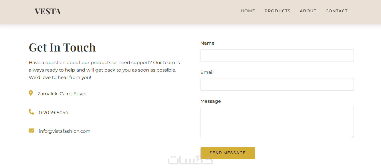Focus the Name input field
This screenshot has height=168, width=381.
click(277, 56)
